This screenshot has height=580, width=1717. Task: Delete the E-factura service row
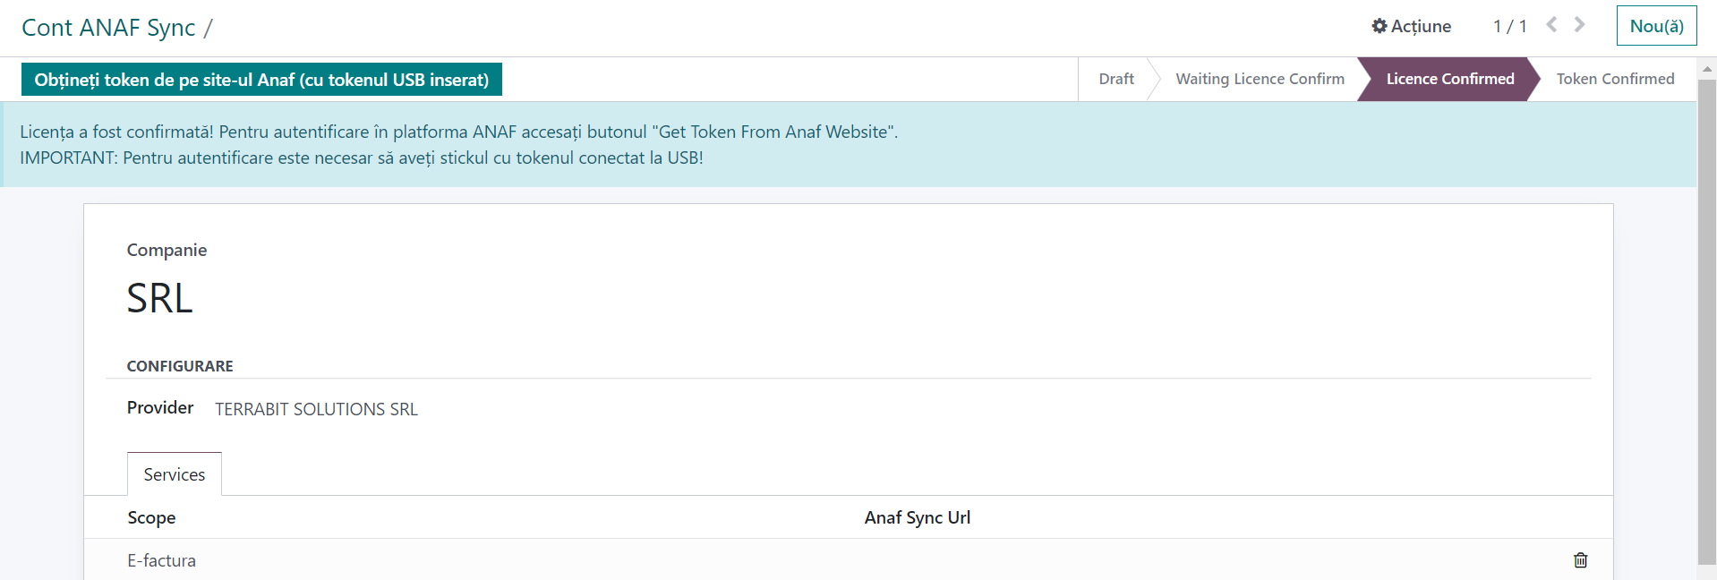1580,560
